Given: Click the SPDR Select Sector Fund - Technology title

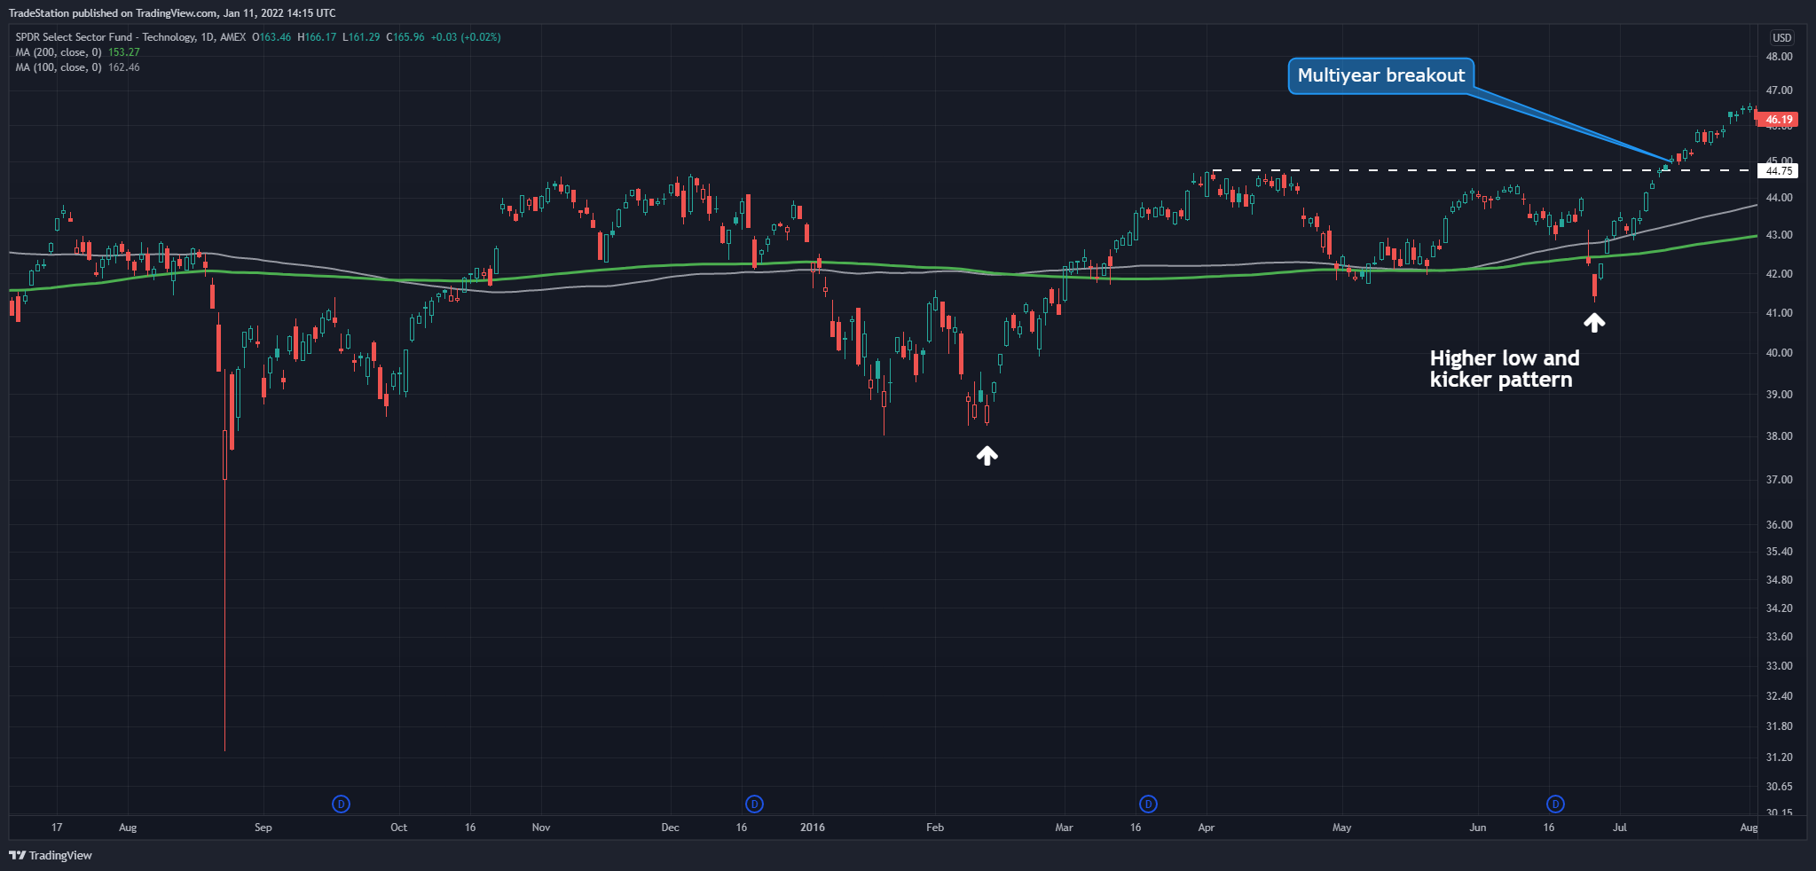Looking at the screenshot, I should 105,37.
